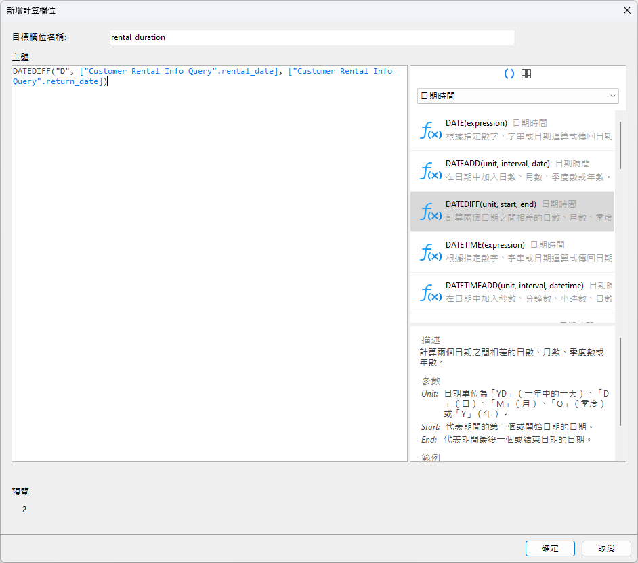Viewport: 638px width, 563px height.
Task: Click the fx icon beside DATETIMEADD
Action: [431, 293]
